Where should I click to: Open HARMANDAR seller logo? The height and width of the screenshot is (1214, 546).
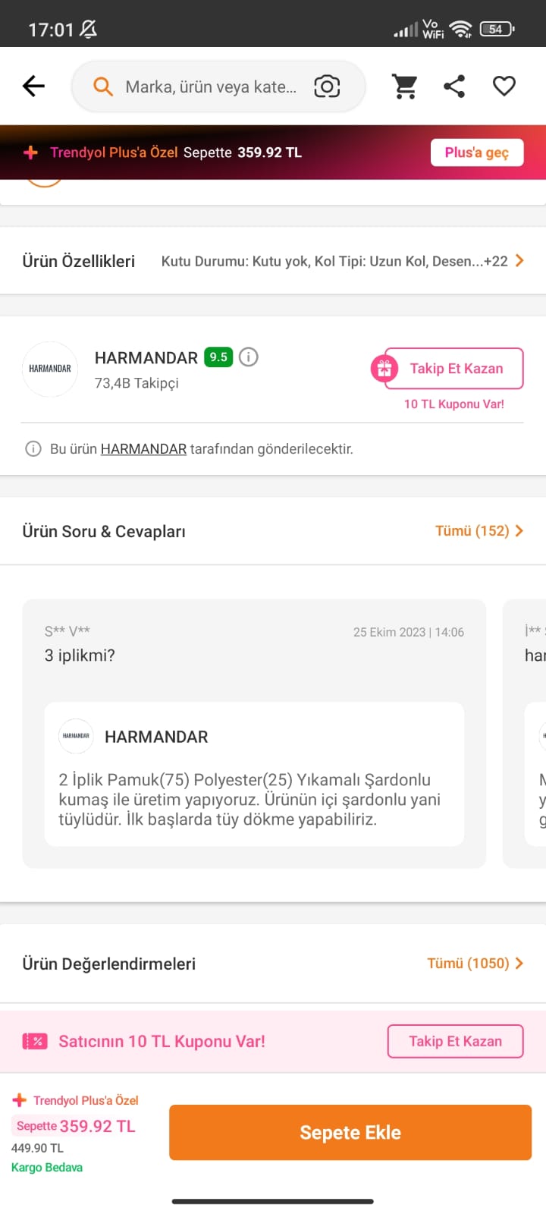50,369
